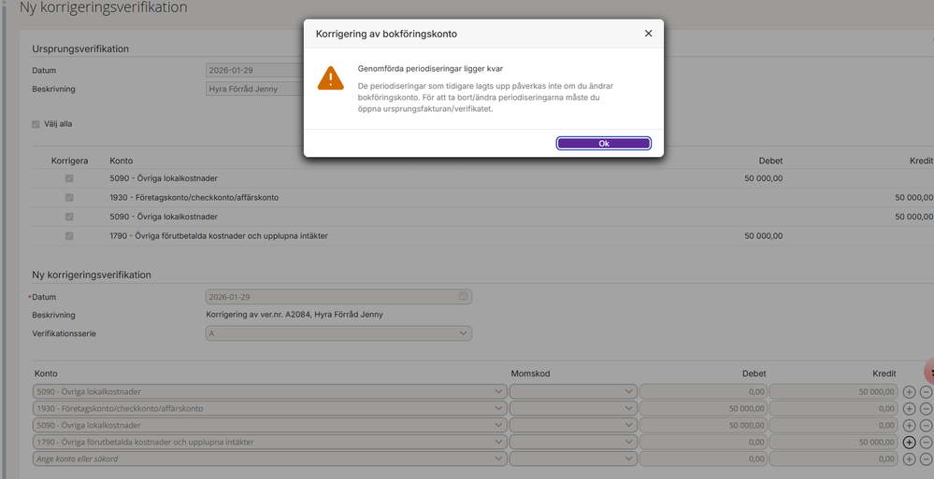Image resolution: width=934 pixels, height=479 pixels.
Task: Expand account dropdown on 1930 Företagskonto line
Action: [498, 409]
